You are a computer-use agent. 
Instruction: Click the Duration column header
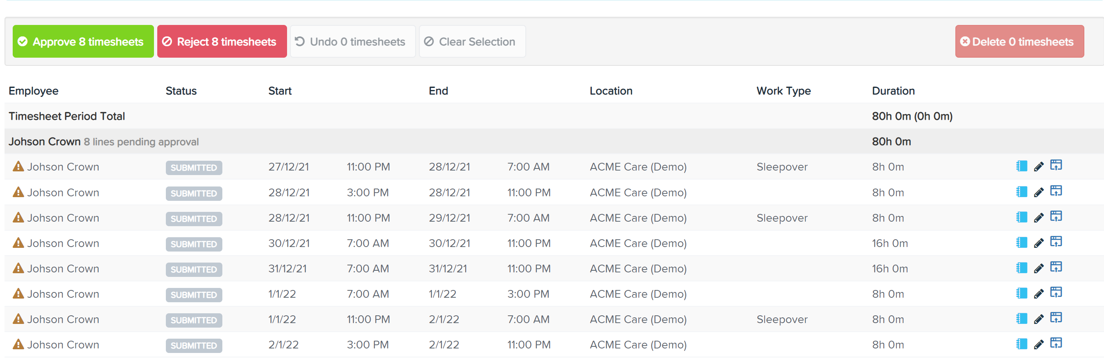[x=893, y=91]
